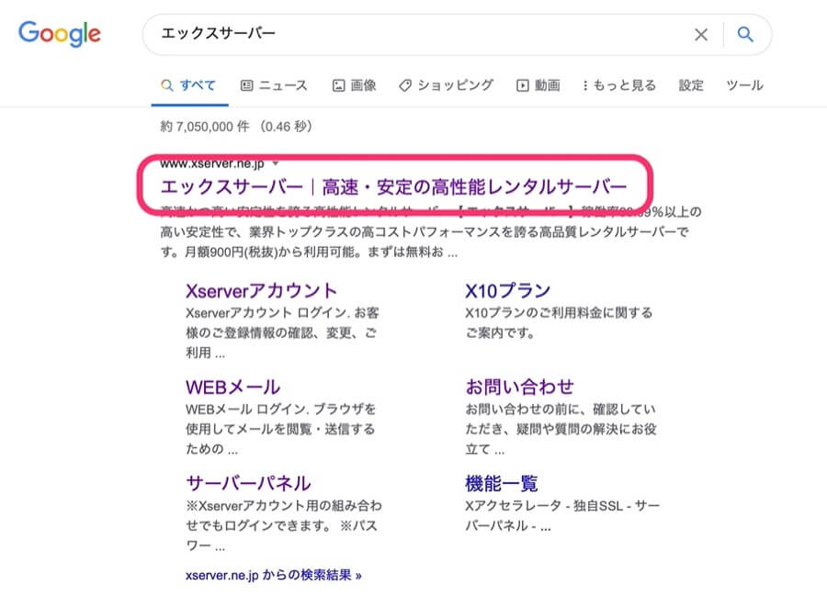Image resolution: width=827 pixels, height=596 pixels.
Task: Click the blue magnifier search icon
Action: pos(745,35)
